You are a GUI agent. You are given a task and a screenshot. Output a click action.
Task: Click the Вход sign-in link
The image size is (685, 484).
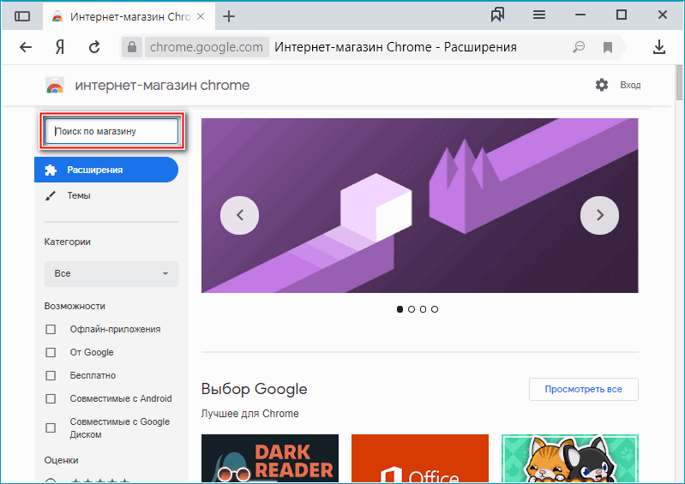pos(630,85)
